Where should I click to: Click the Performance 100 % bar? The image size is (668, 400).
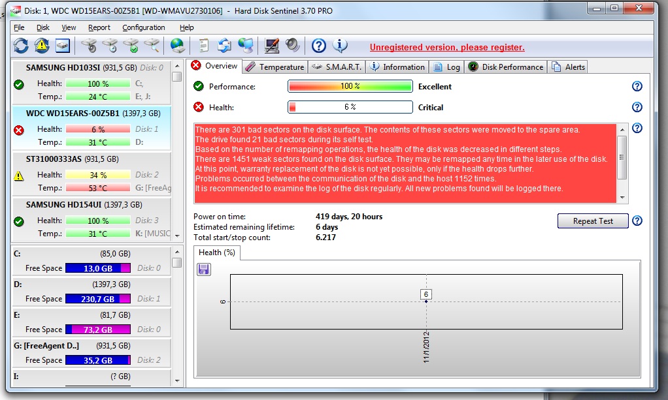point(350,86)
